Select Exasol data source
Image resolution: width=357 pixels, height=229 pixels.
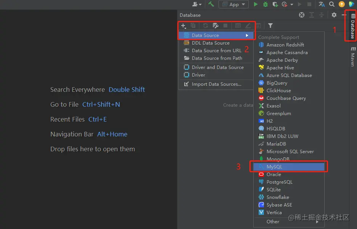(289, 106)
